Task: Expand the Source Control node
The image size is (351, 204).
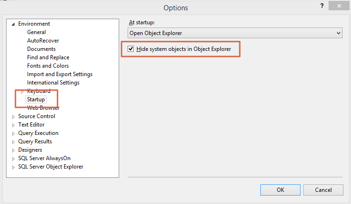Action: [x=13, y=117]
